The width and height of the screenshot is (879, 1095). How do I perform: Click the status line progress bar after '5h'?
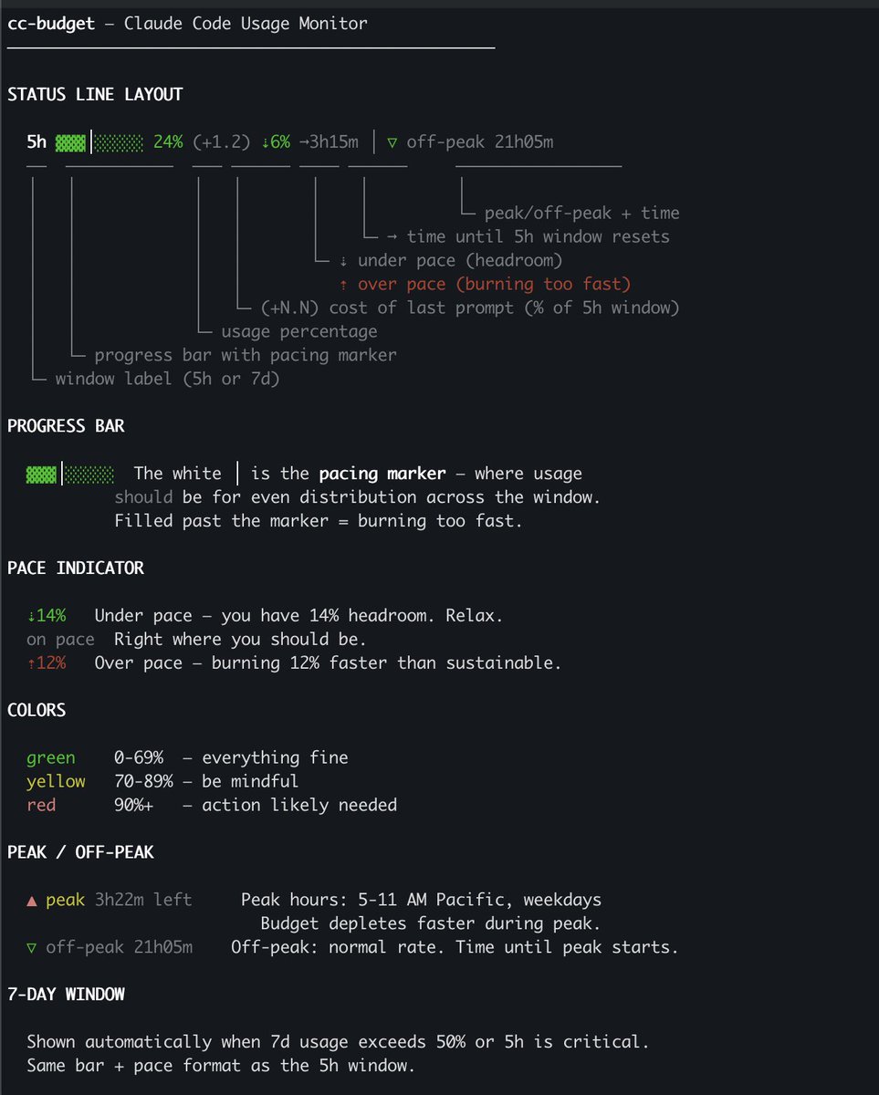click(99, 142)
